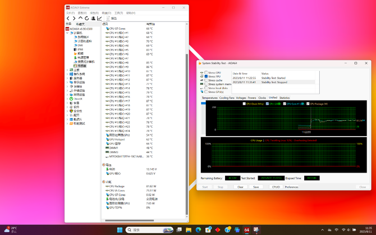376x235 pixels.
Task: Select the 'Stability Test: Stopped' log row
Action: tap(274, 82)
